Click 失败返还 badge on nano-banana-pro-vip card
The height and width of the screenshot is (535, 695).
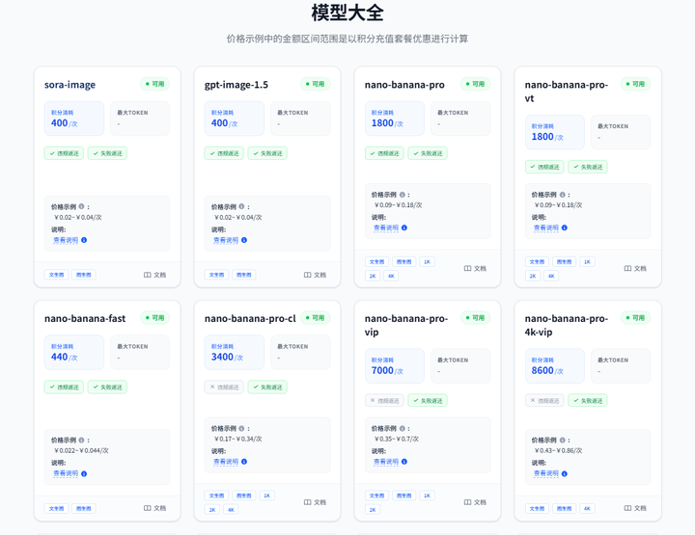(x=427, y=400)
